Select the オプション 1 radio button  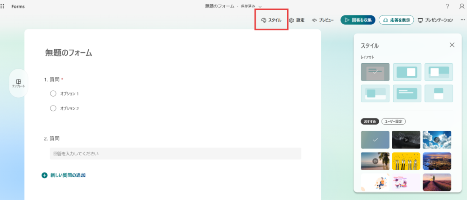tap(53, 94)
